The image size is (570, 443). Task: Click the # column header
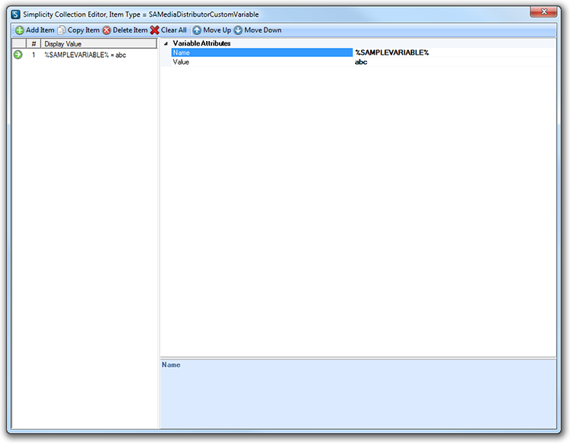33,43
